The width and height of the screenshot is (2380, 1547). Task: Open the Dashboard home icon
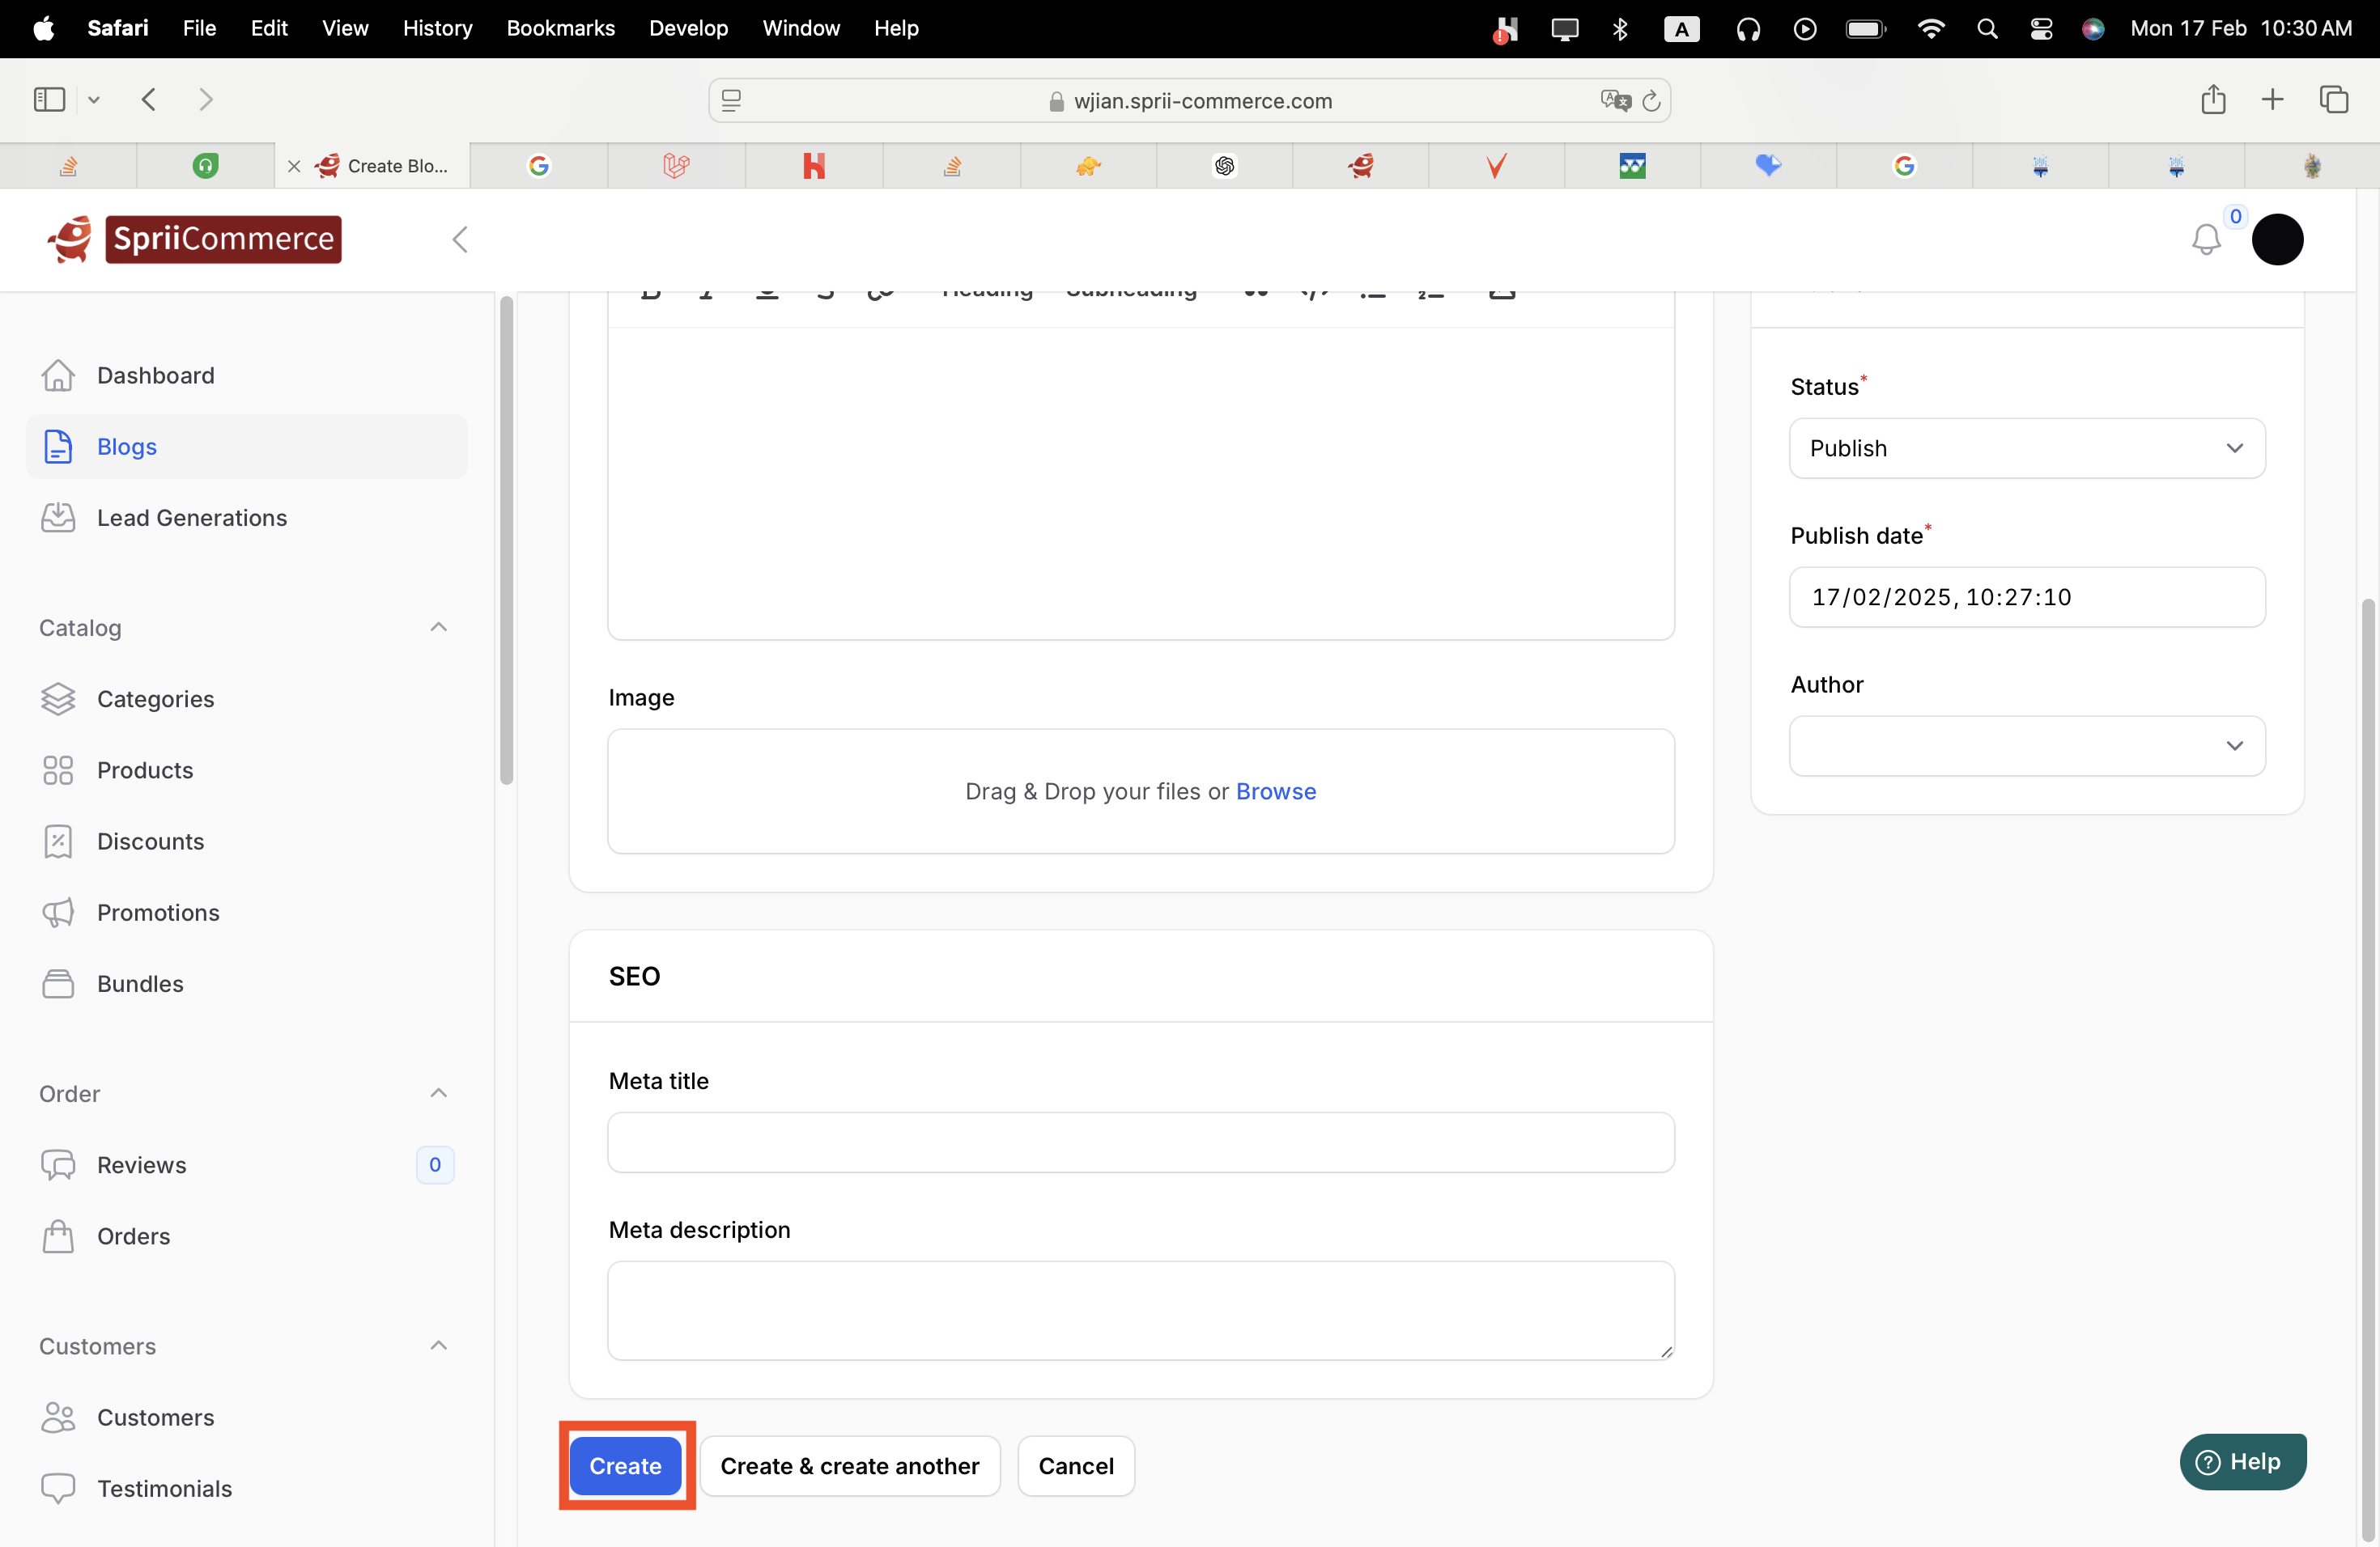[58, 375]
